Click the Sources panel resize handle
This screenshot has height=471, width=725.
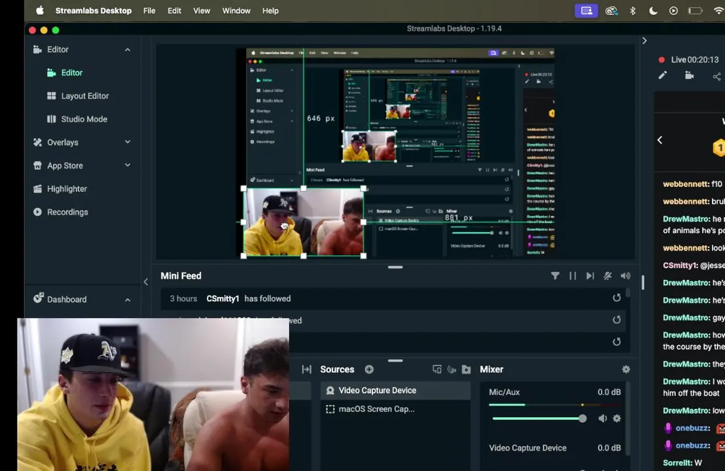pyautogui.click(x=395, y=360)
